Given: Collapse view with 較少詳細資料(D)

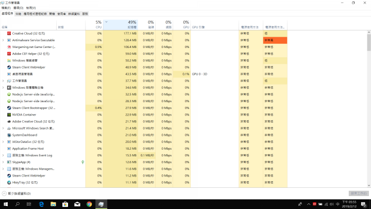Looking at the screenshot, I should coord(16,194).
